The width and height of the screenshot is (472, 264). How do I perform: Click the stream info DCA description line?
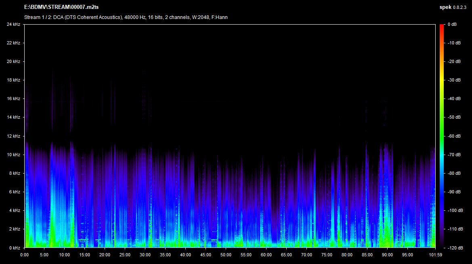click(x=126, y=17)
